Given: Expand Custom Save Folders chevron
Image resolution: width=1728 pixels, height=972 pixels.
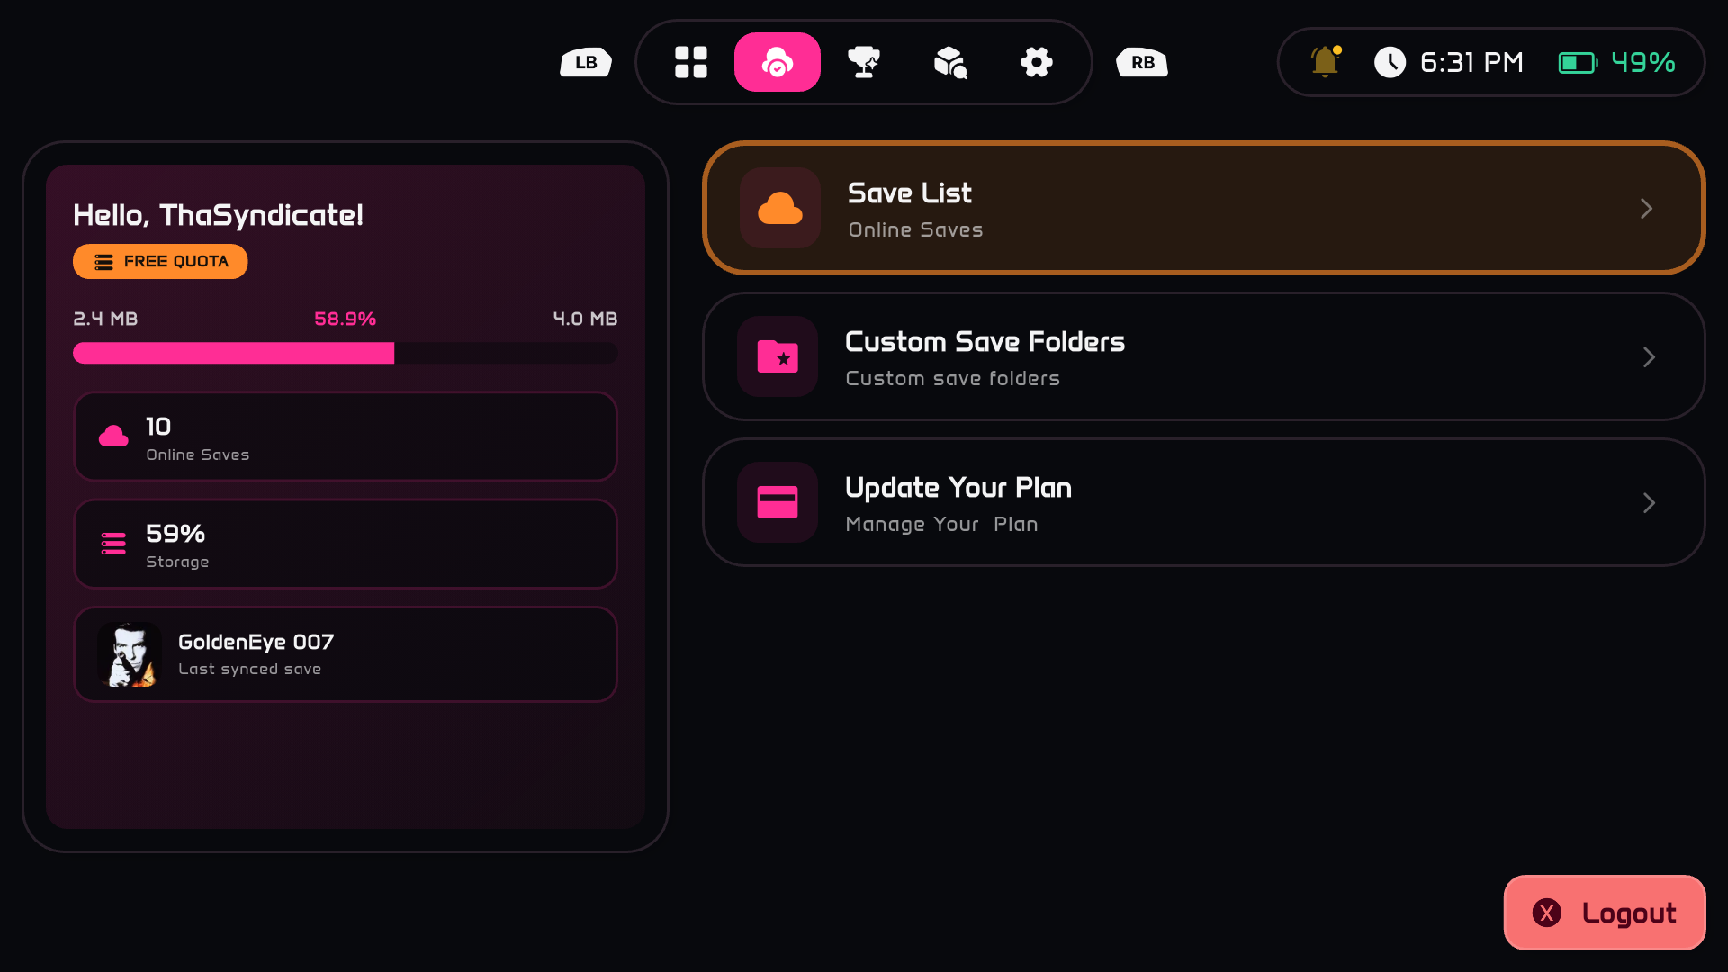Looking at the screenshot, I should [1649, 357].
